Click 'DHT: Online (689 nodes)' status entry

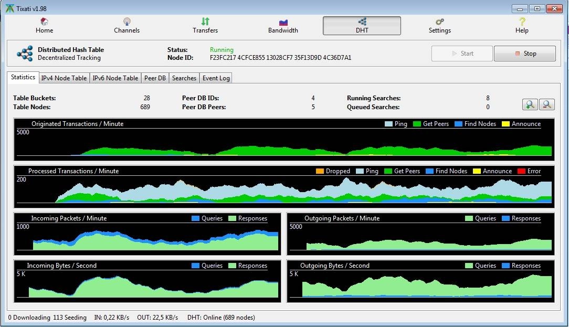(x=221, y=318)
